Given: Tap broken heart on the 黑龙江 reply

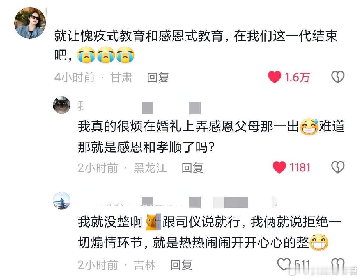Looking at the screenshot, I should pyautogui.click(x=338, y=167).
